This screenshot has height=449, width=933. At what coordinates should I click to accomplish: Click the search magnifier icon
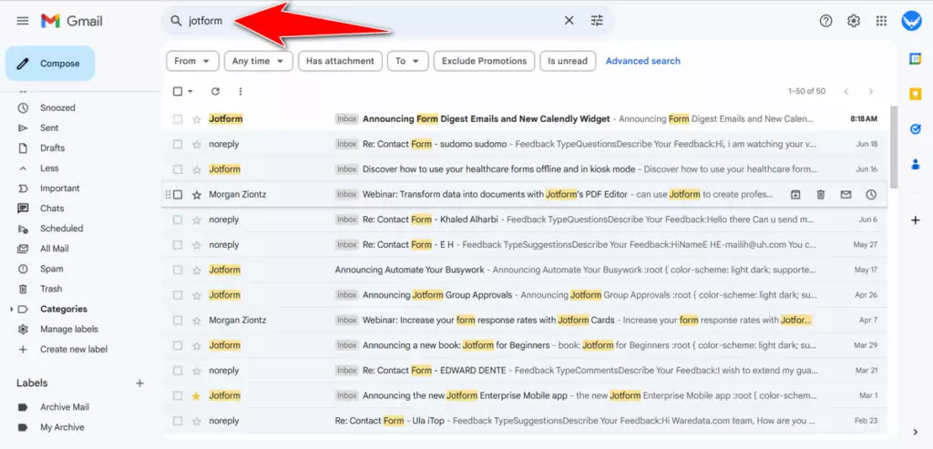click(x=176, y=21)
